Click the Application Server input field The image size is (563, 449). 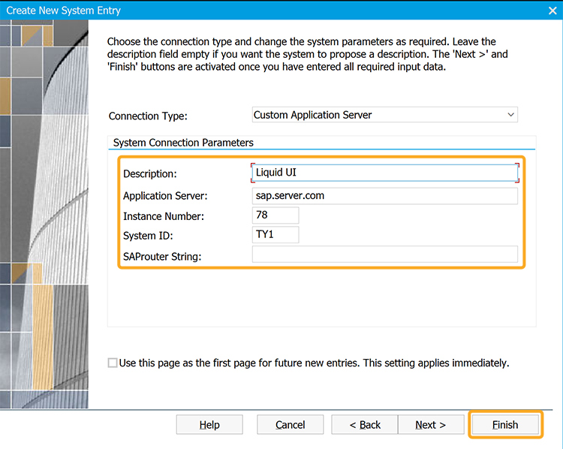(x=385, y=196)
